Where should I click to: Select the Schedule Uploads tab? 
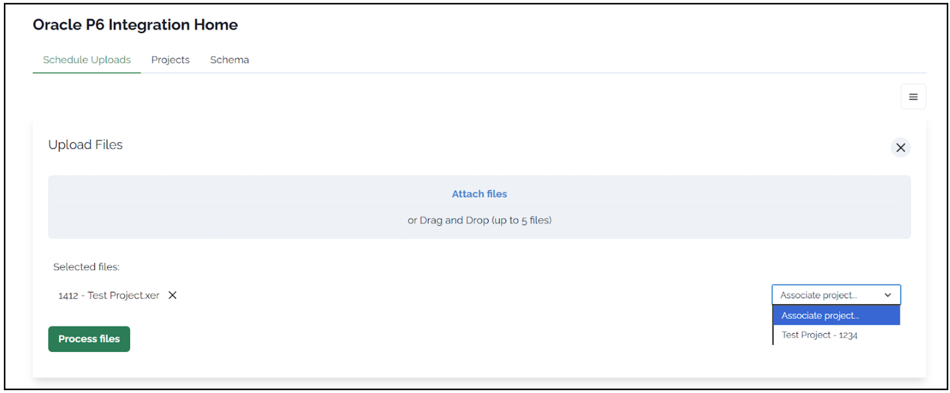pyautogui.click(x=86, y=60)
